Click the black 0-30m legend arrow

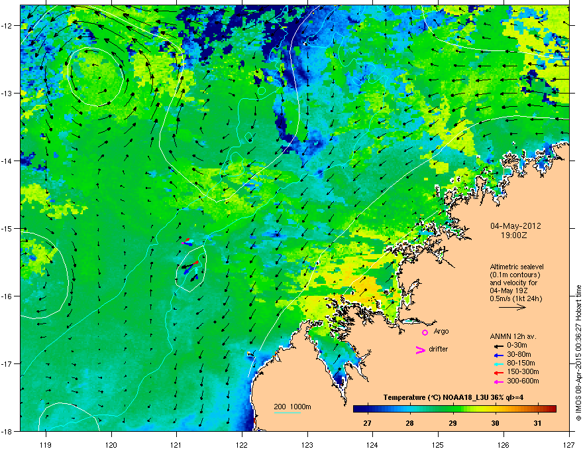click(498, 346)
